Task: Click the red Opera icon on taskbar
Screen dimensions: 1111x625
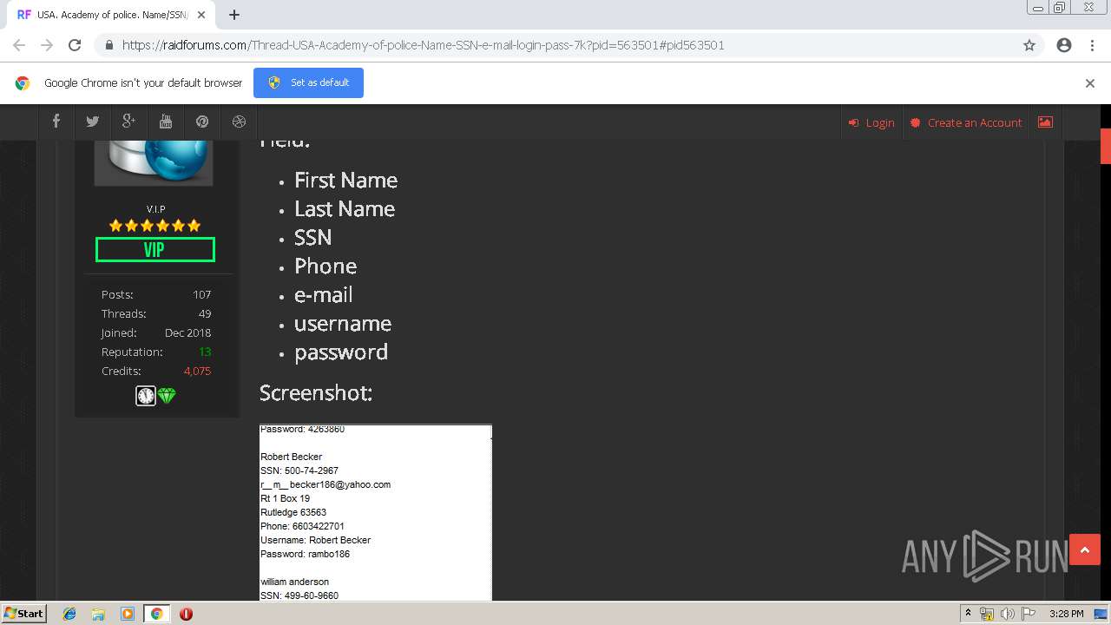Action: tap(186, 614)
